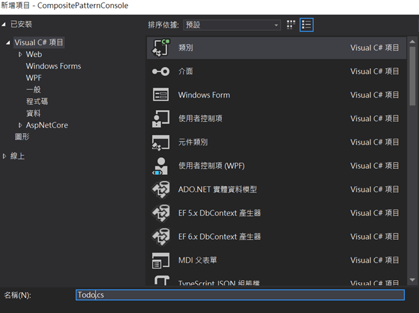The image size is (419, 313).
Task: Click the template list scrollbar thumb
Action: coord(412,76)
